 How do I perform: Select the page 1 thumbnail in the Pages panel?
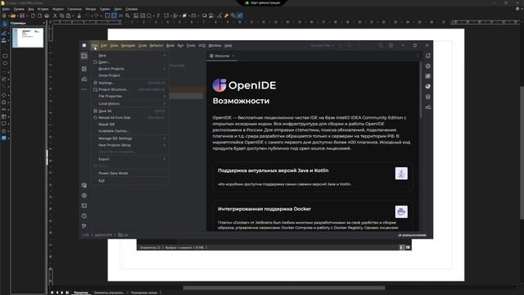(28, 38)
